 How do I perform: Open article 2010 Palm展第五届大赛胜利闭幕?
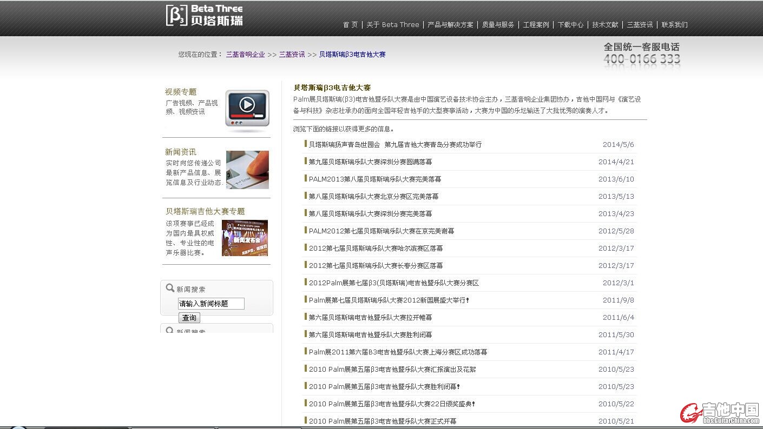(x=385, y=387)
